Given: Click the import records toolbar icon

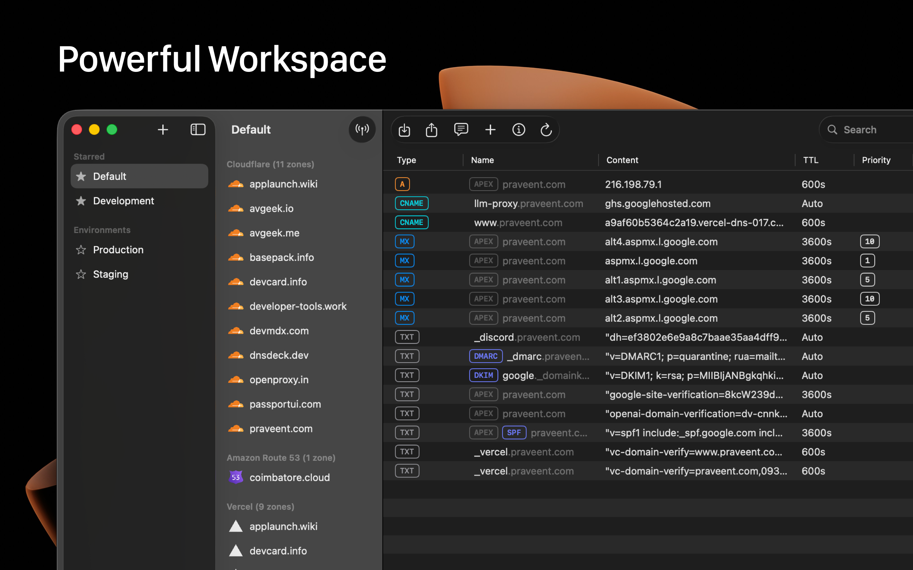Looking at the screenshot, I should coord(404,130).
